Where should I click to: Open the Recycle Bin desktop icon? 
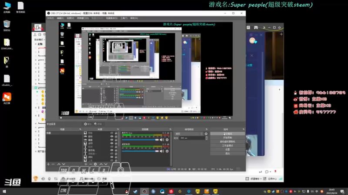[x=7, y=26]
